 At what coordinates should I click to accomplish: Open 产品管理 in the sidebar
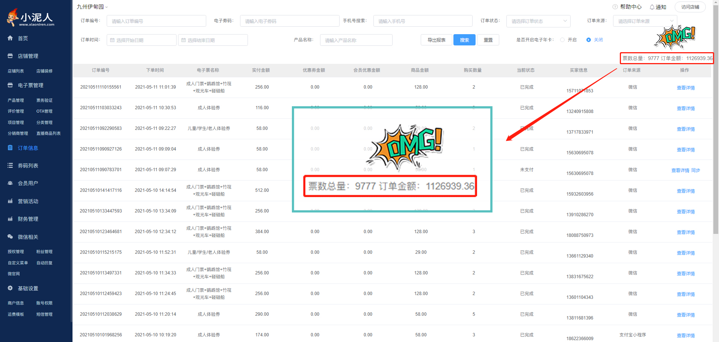coord(16,100)
